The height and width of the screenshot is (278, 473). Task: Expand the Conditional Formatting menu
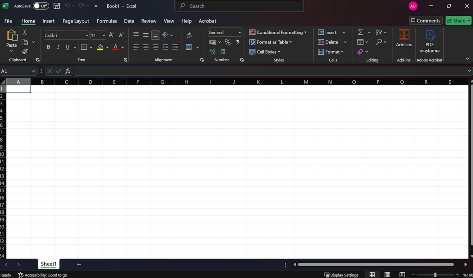coord(278,32)
